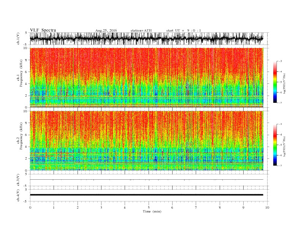Viewport: 301px width, 233px height.
Task: Click the time axis tick label "8"
Action: pos(220,207)
